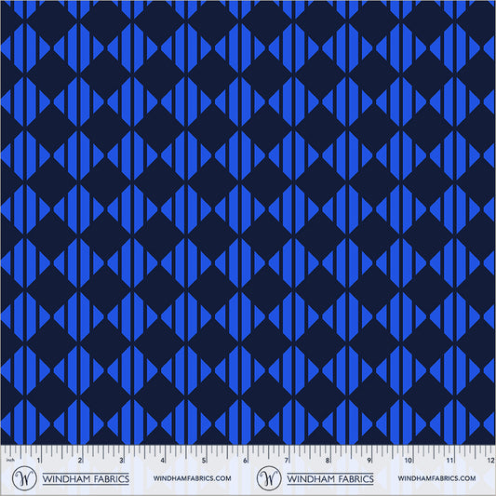The image size is (496, 496).
Task: Click ruler number 10
Action: [x=409, y=460]
